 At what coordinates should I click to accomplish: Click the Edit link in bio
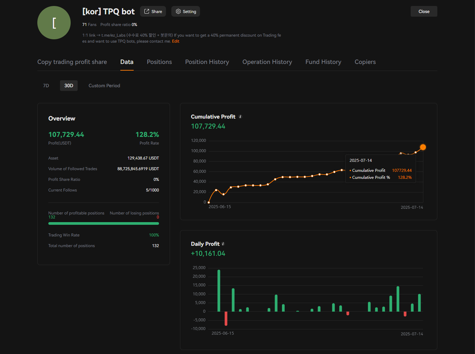click(x=176, y=41)
